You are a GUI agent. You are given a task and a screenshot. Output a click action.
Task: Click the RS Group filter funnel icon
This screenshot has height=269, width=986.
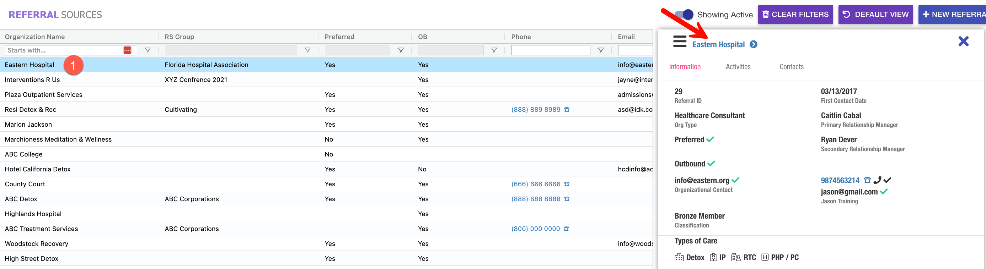coord(307,50)
